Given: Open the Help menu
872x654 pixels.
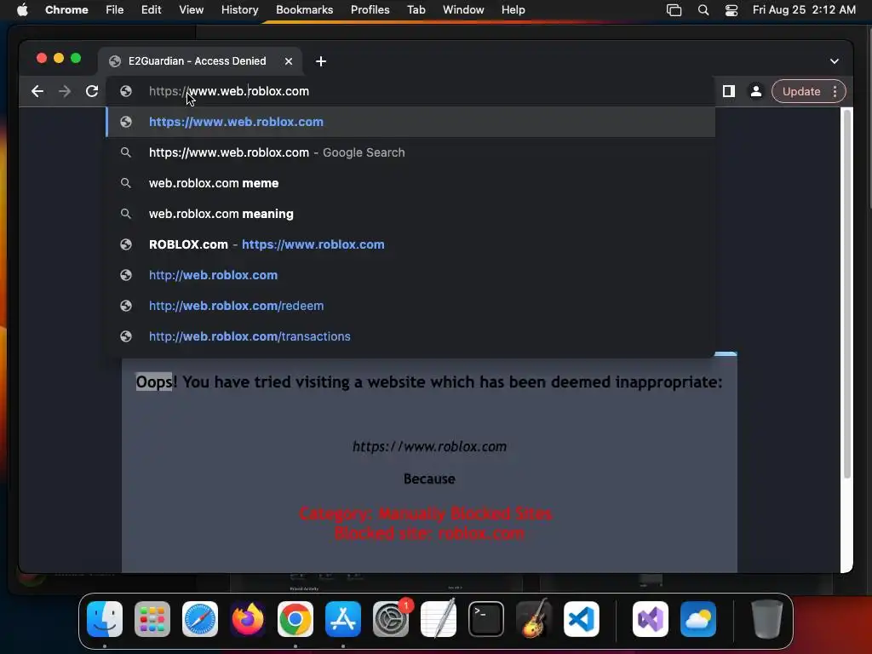Looking at the screenshot, I should click(513, 10).
